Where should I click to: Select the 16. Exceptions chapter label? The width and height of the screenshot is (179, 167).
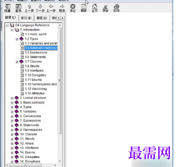tap(30, 162)
